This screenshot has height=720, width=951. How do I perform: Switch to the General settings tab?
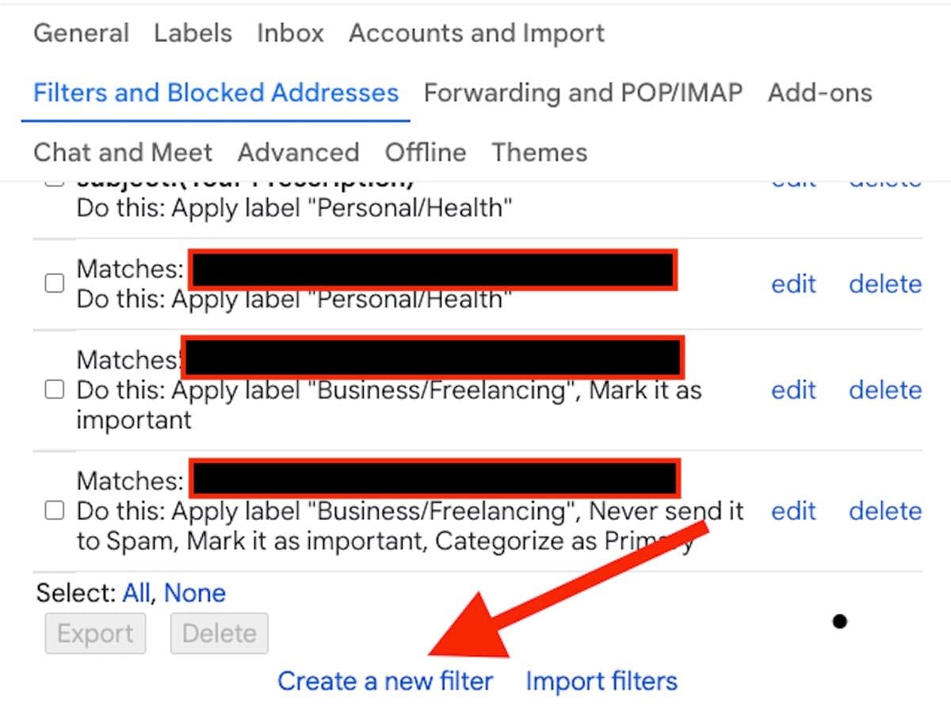81,33
